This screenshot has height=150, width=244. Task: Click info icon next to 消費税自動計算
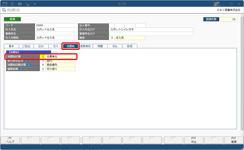pyautogui.click(x=29, y=65)
